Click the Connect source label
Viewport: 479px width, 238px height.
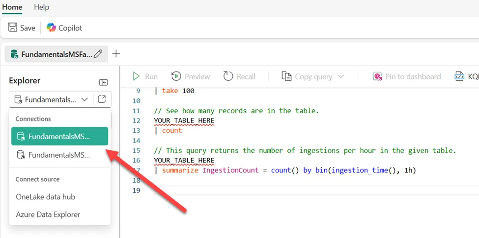[37, 179]
